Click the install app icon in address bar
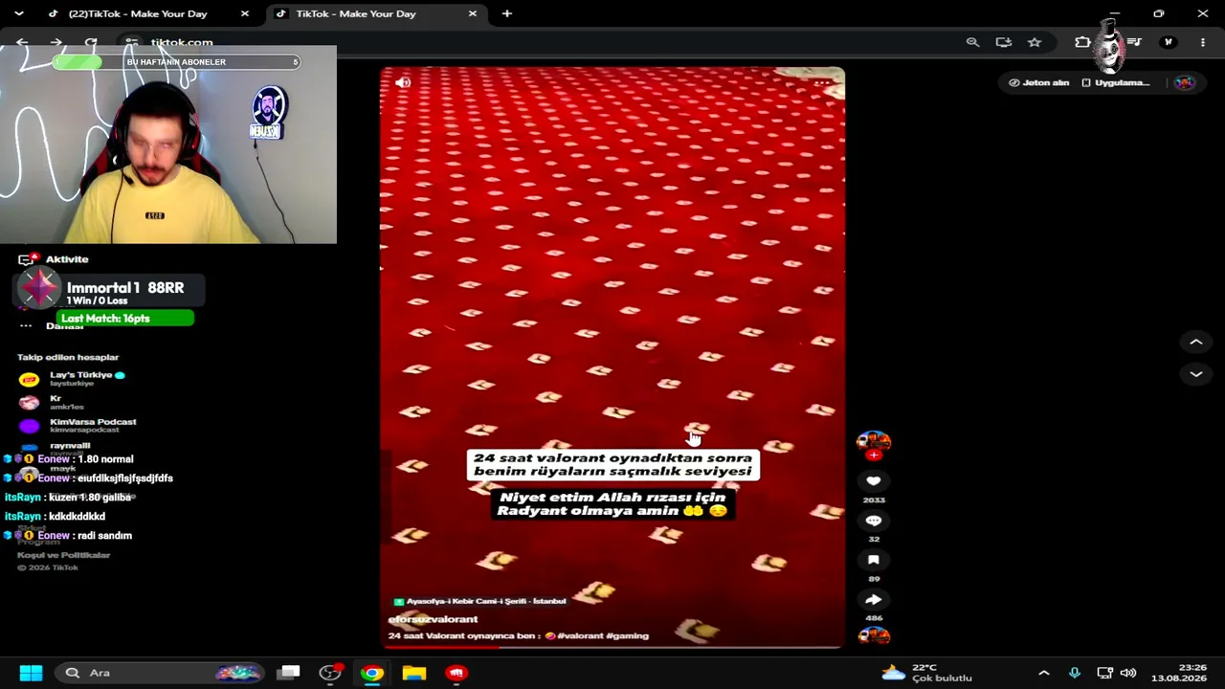The height and width of the screenshot is (689, 1225). 1003,42
